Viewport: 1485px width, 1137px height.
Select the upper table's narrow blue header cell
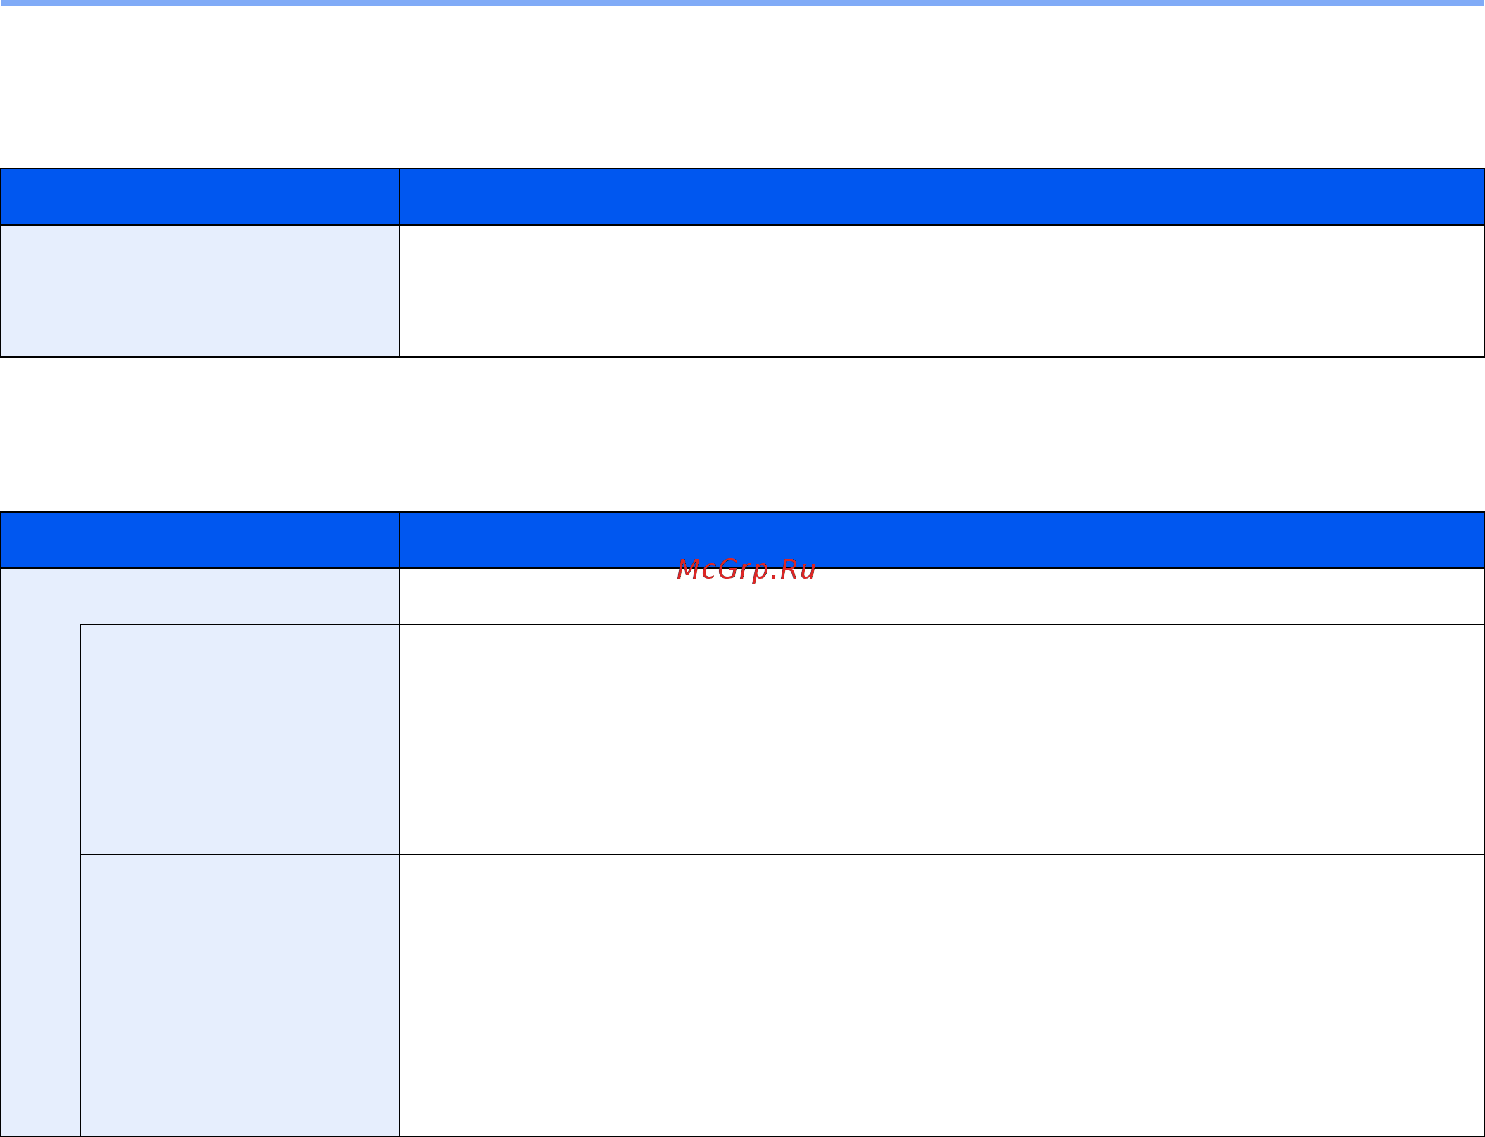pos(200,197)
